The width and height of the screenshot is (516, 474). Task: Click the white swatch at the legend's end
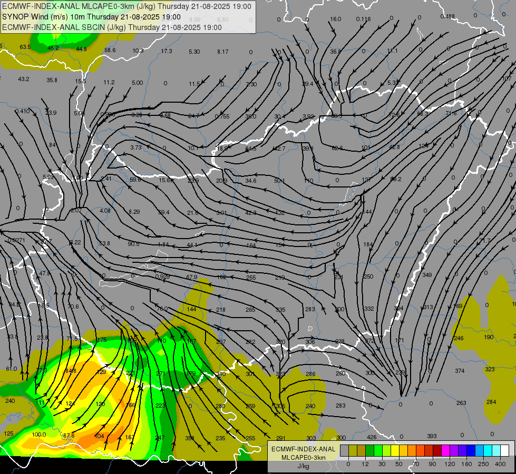504,450
